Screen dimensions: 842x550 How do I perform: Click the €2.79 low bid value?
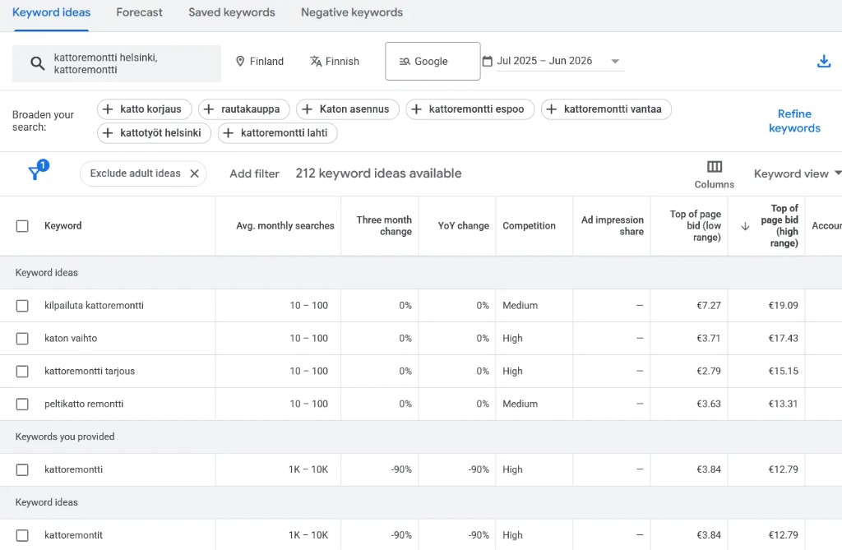click(708, 371)
